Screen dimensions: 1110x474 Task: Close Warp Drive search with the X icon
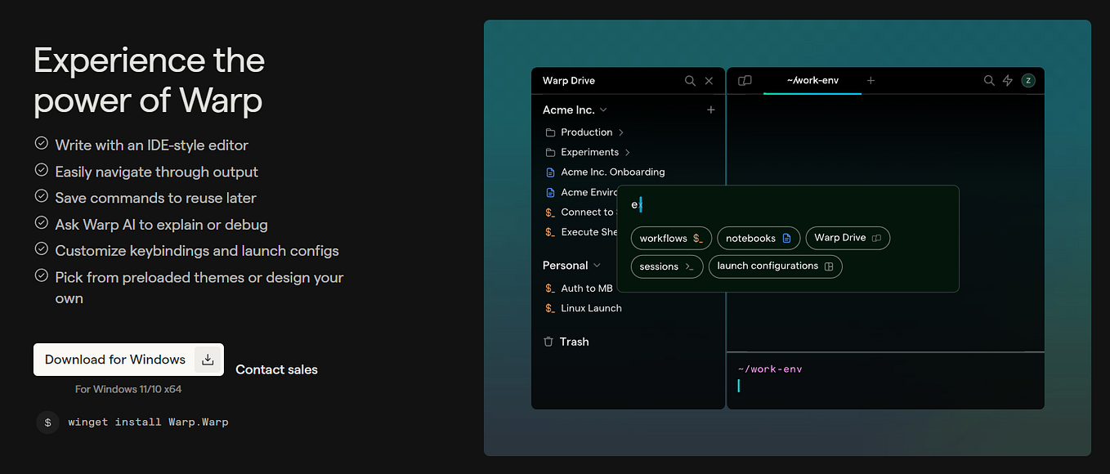click(x=709, y=80)
